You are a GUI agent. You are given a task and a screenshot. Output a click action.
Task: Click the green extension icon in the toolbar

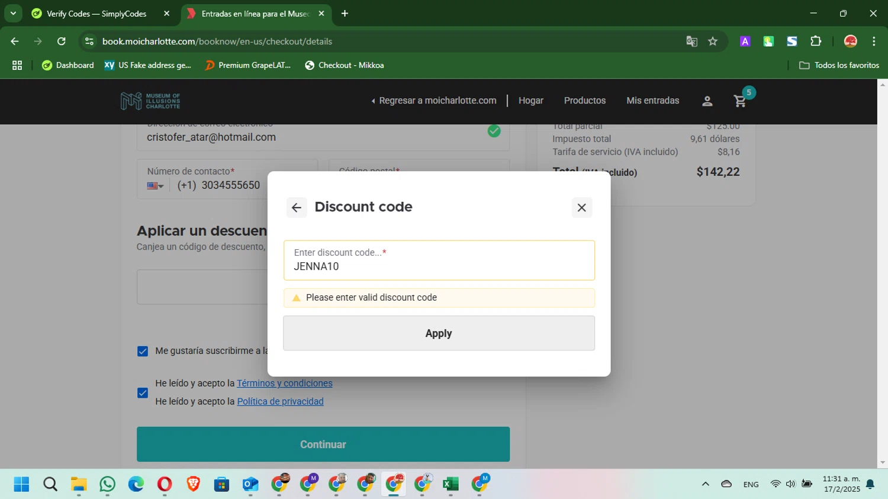tap(768, 41)
